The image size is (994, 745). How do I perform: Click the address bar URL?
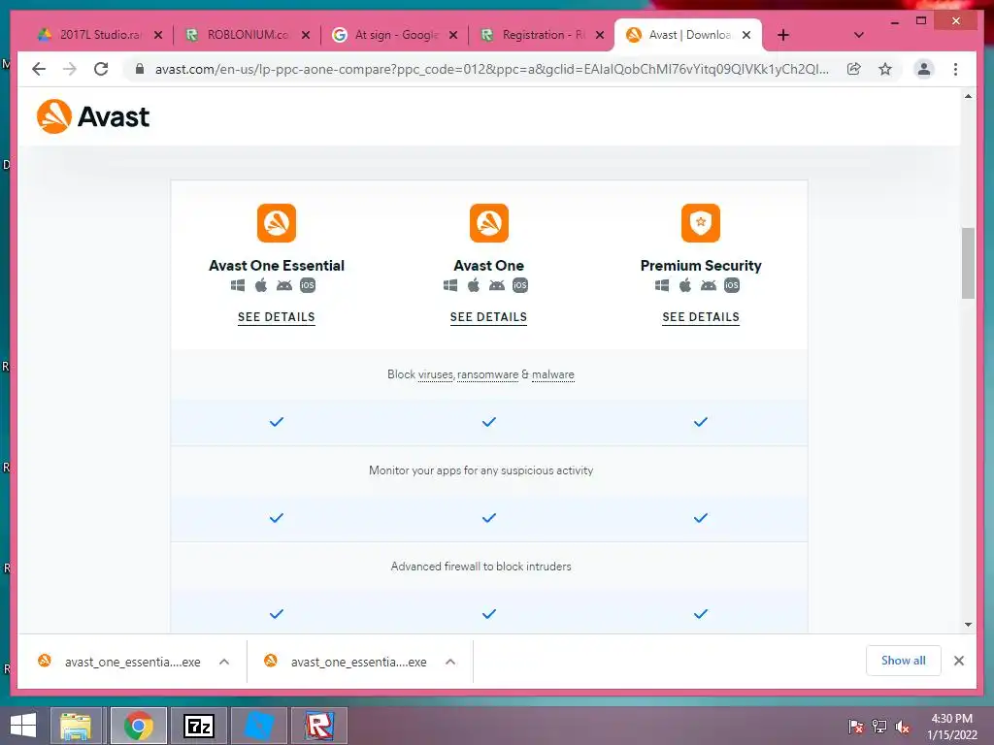pyautogui.click(x=491, y=69)
